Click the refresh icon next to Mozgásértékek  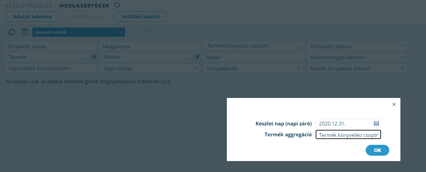(117, 5)
